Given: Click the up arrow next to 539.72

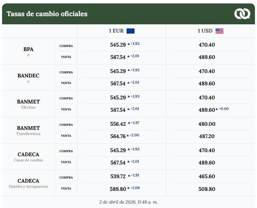Looking at the screenshot, I should 129,175.
